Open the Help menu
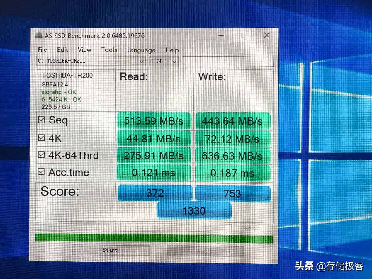This screenshot has height=279, width=372. coord(172,50)
